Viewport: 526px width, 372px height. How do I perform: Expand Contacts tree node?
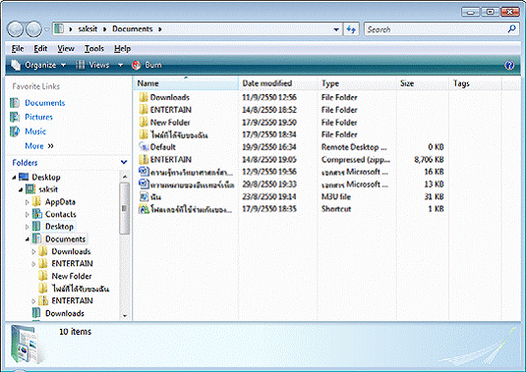click(x=28, y=214)
